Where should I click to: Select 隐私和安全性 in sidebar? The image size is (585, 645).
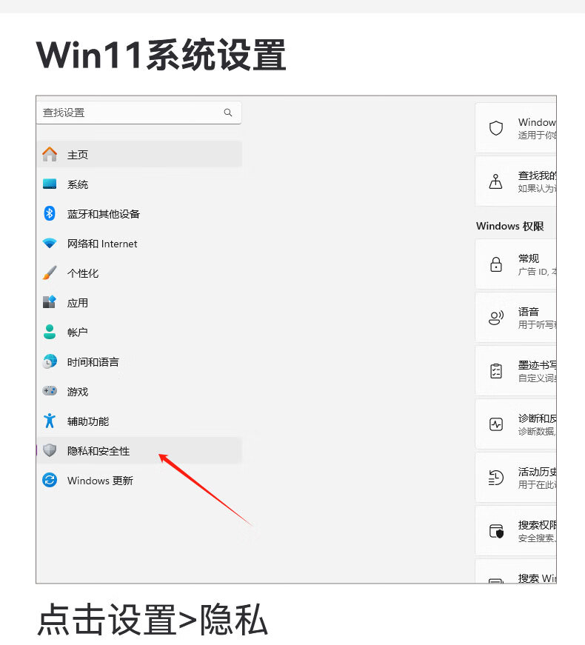coord(139,450)
